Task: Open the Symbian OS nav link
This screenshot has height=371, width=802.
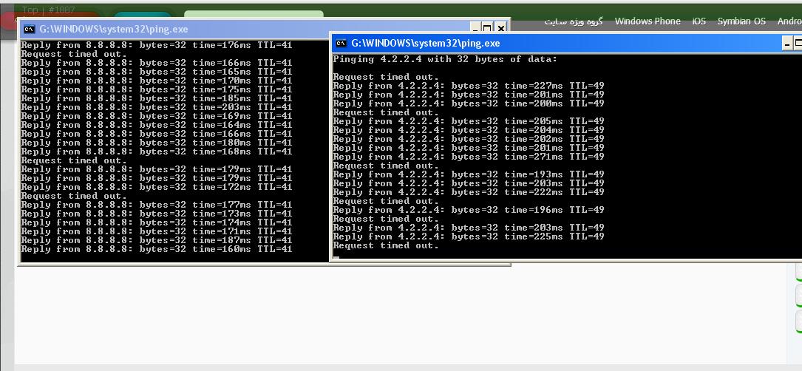Action: coord(741,21)
